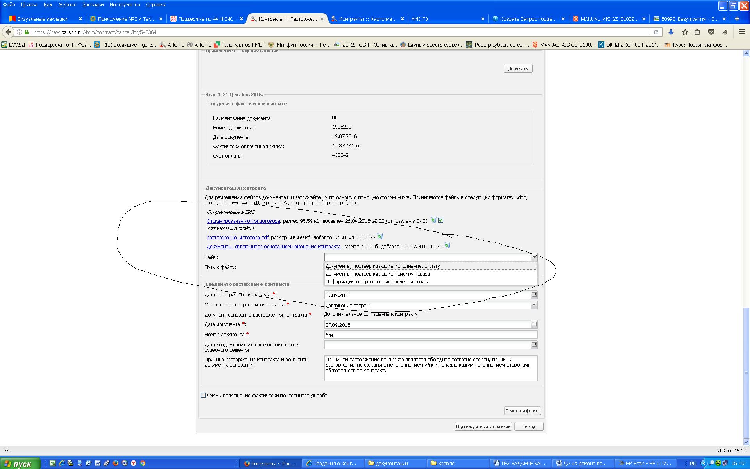Click the RU language indicator in tray

coord(693,464)
